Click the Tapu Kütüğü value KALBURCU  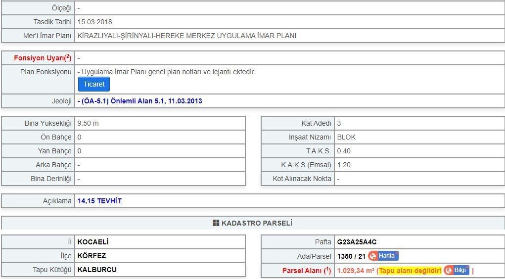tap(97, 270)
